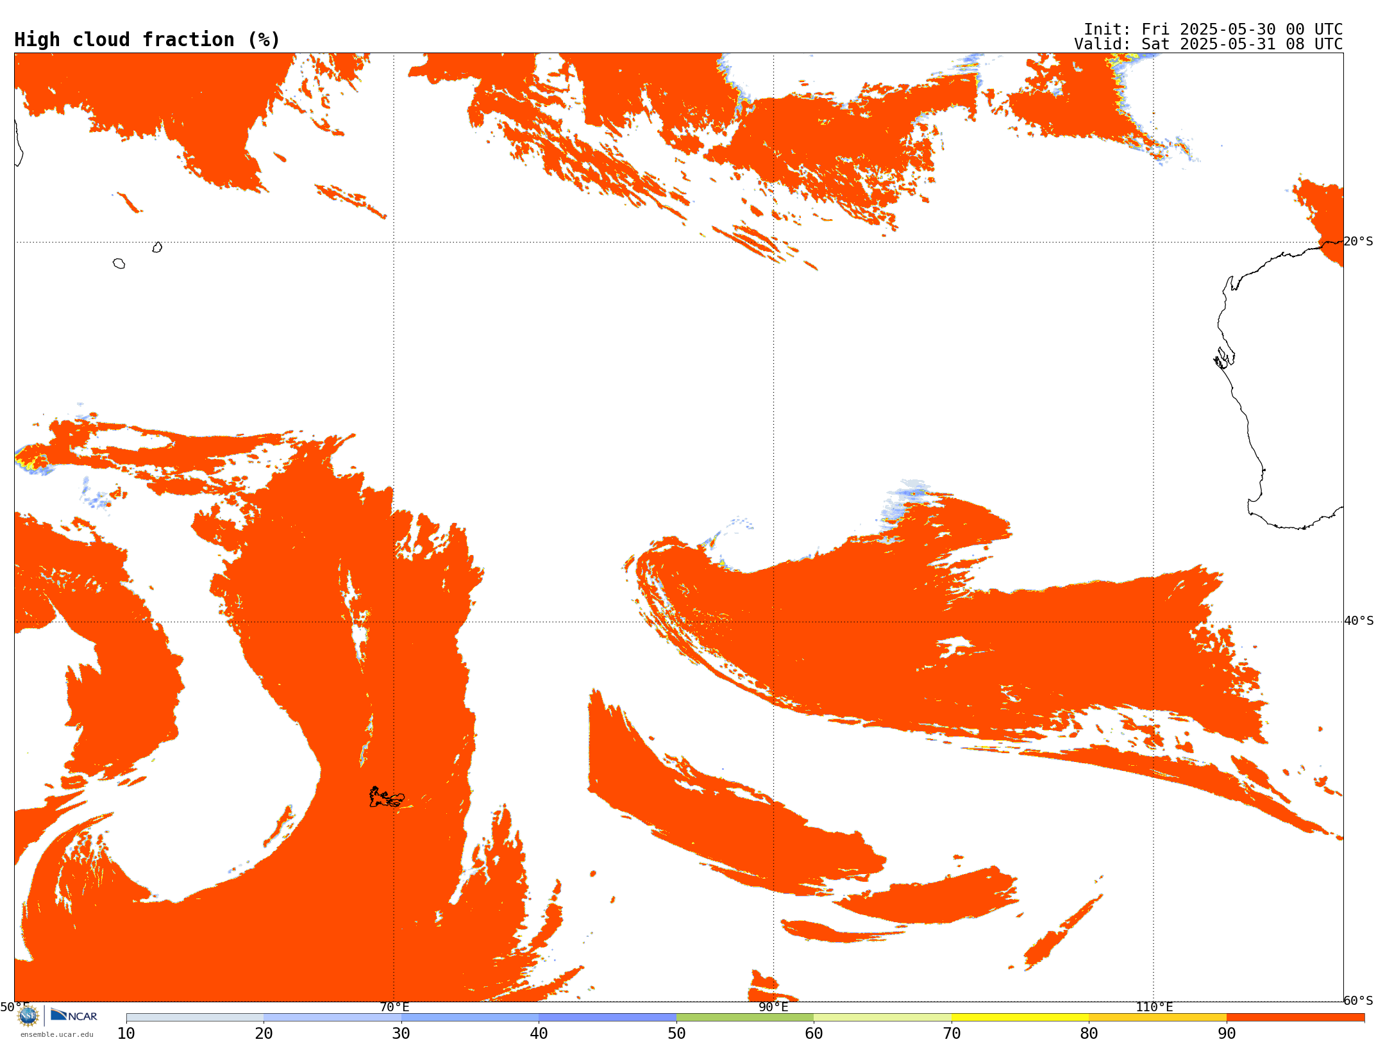Image resolution: width=1385 pixels, height=1042 pixels.
Task: Click the 110°E longitude label
Action: [1154, 1007]
